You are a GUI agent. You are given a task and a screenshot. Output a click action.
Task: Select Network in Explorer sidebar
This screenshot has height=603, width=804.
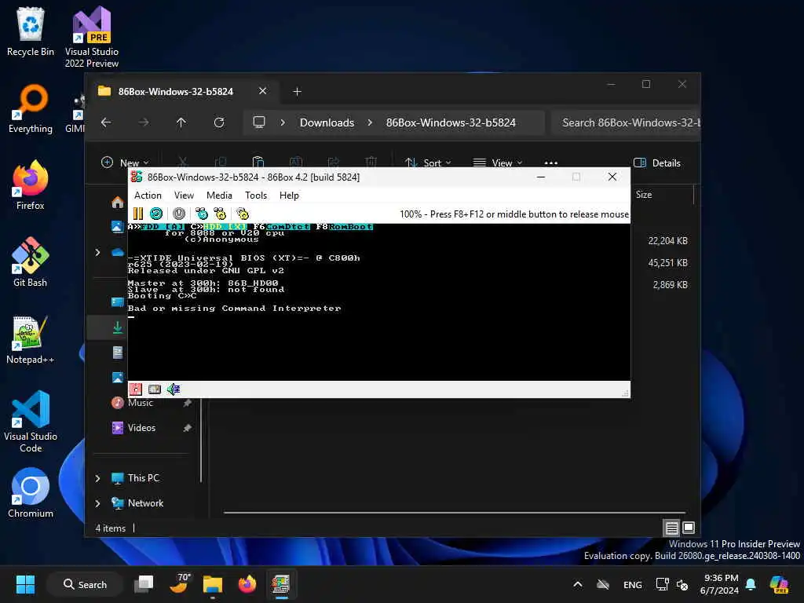click(x=145, y=503)
